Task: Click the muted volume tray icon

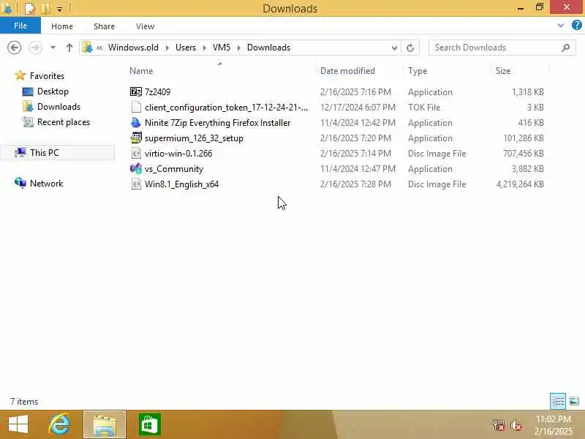Action: pyautogui.click(x=516, y=425)
